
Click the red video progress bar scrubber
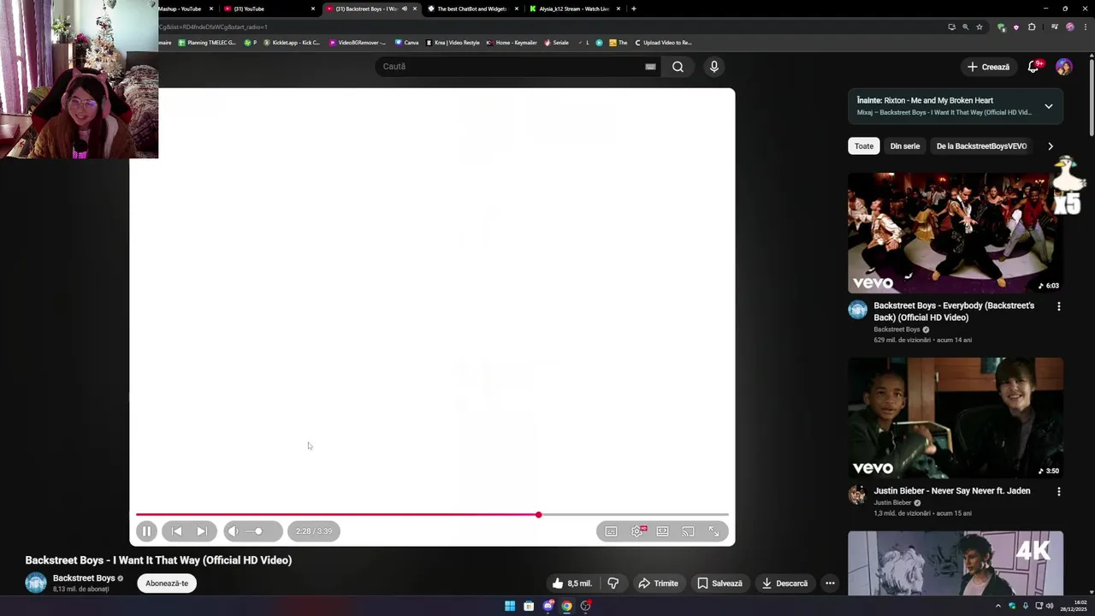click(x=538, y=515)
